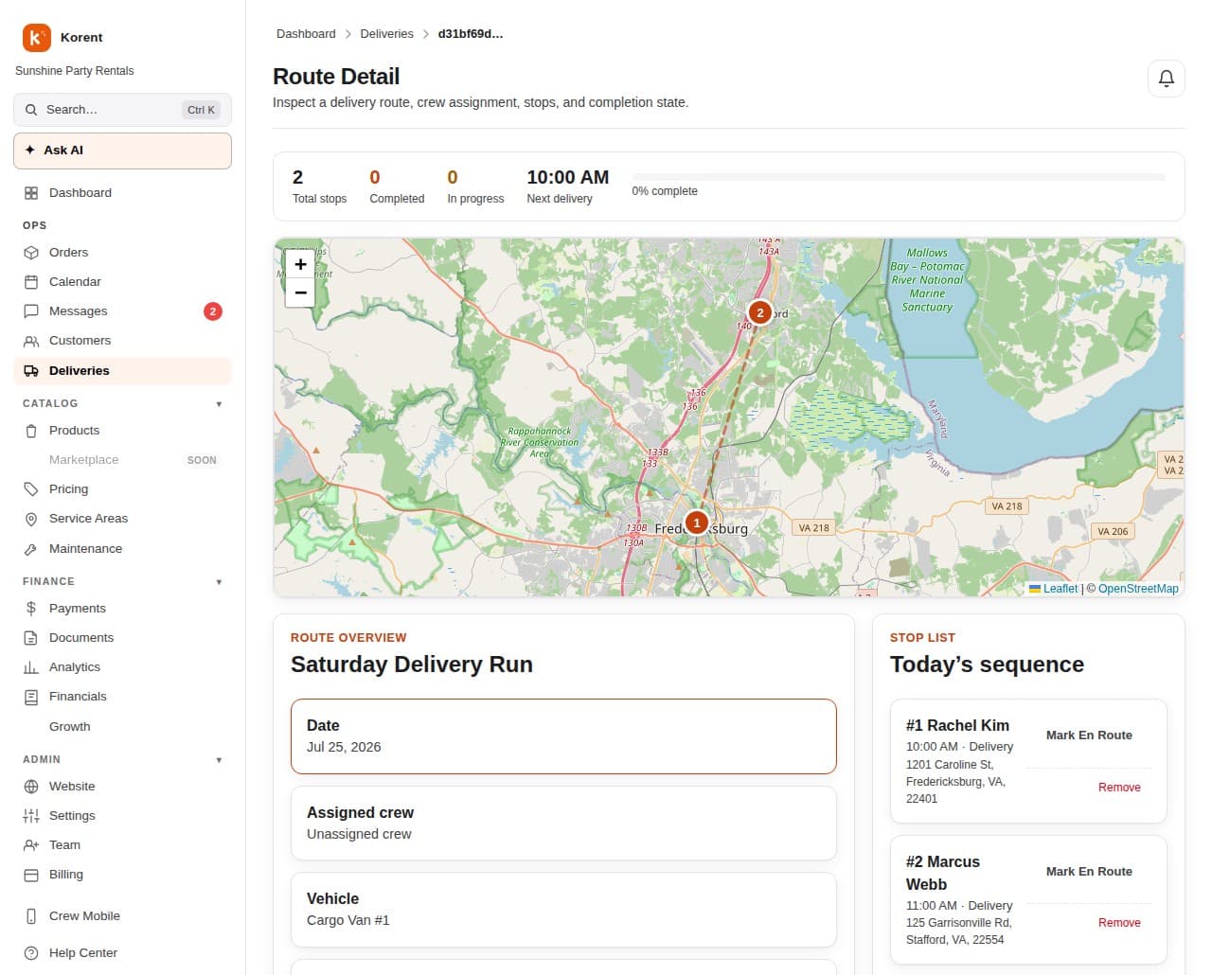1212x975 pixels.
Task: Click the Calendar icon in sidebar
Action: tap(31, 282)
